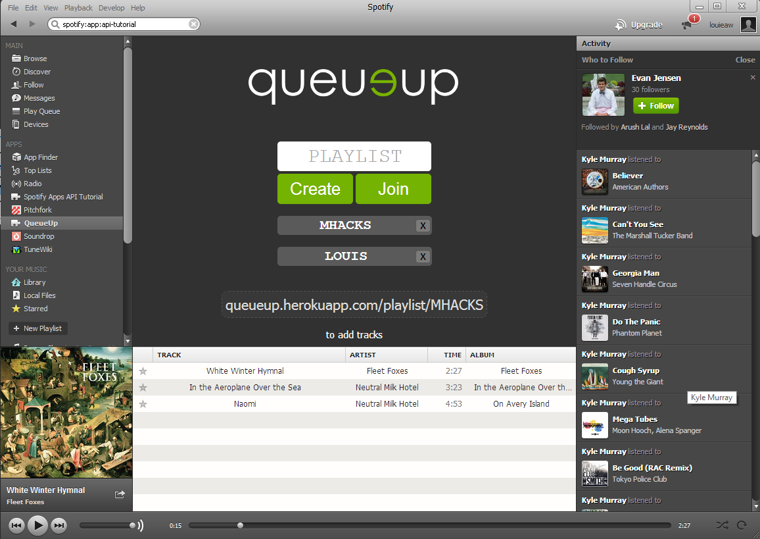Skip to the next track
760x539 pixels.
pyautogui.click(x=59, y=525)
